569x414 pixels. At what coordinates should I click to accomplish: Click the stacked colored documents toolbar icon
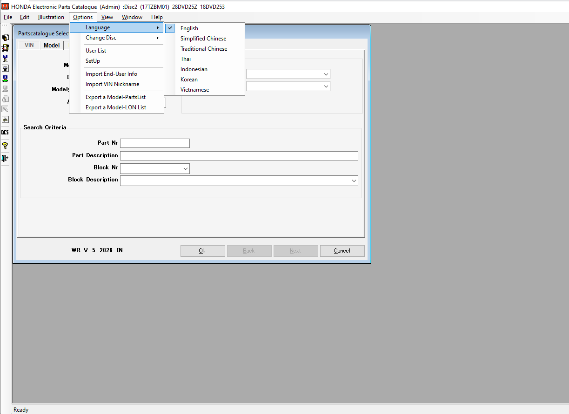5,38
